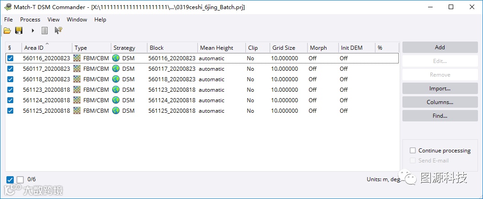
Task: Click Mean Height 'automatic' in row 560118_20200823
Action: tap(212, 79)
